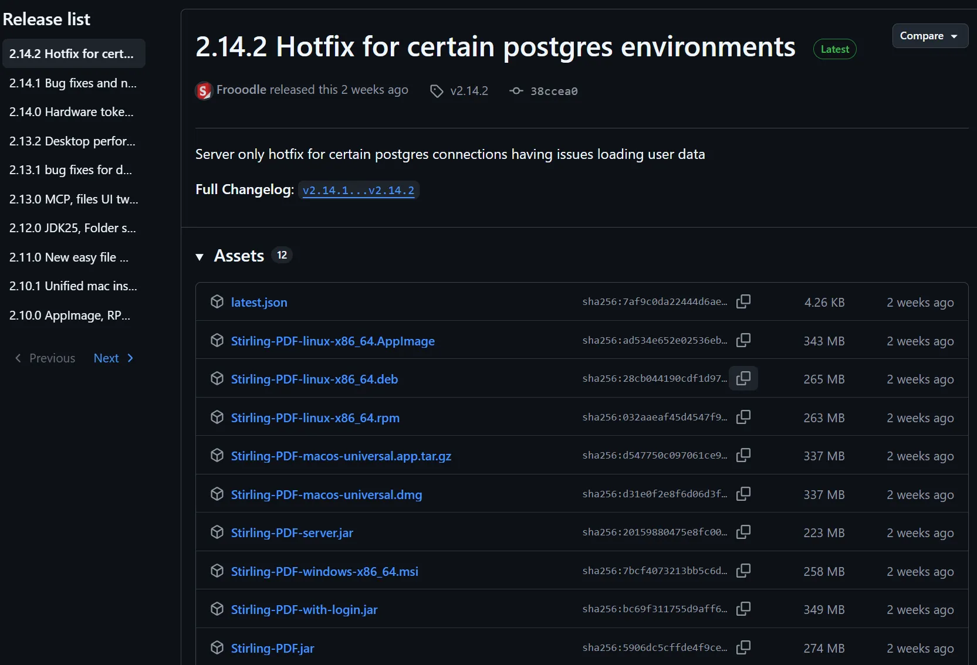Download Stirling-PDF-windows-x86_64.msi

[324, 571]
